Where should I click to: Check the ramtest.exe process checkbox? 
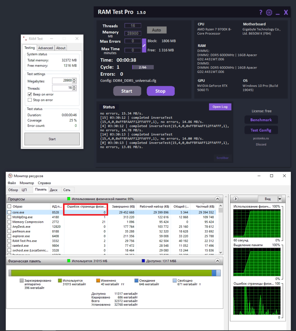(9, 245)
